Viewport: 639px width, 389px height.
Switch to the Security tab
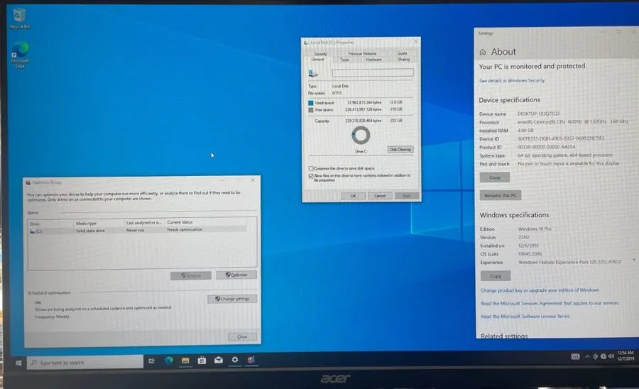[x=320, y=54]
